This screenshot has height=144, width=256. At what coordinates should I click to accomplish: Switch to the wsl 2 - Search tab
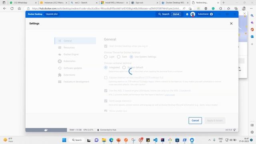[x=84, y=3]
